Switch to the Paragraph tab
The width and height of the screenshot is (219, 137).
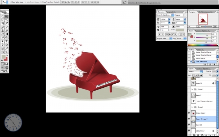tap(170, 12)
